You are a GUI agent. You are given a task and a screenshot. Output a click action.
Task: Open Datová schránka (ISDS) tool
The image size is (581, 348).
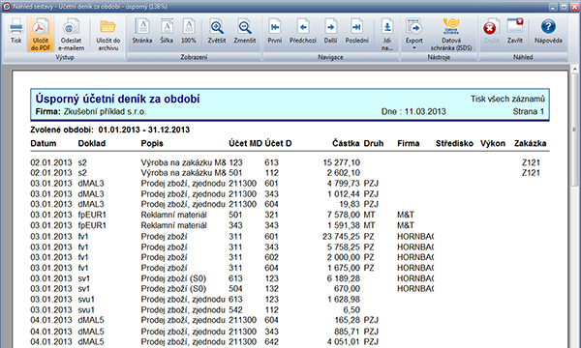451,34
